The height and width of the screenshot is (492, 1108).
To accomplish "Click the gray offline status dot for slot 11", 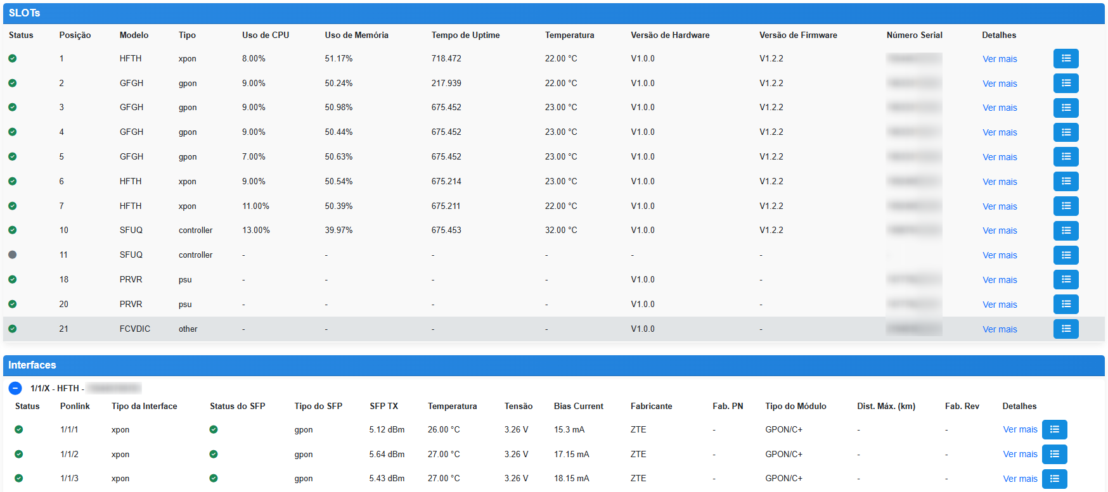I will [13, 255].
